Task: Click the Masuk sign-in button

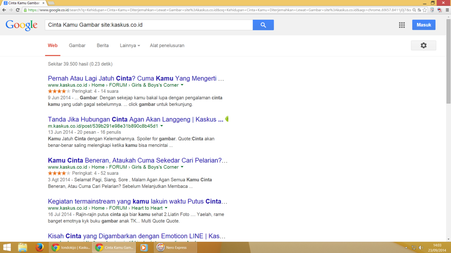Action: coord(424,25)
